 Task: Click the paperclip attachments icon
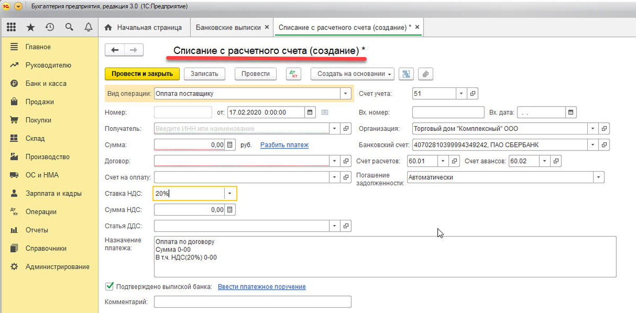click(x=425, y=74)
